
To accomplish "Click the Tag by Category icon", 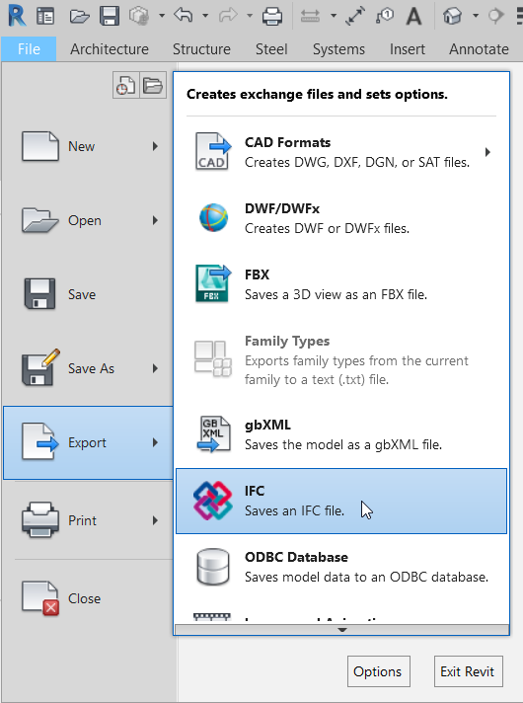I will (385, 16).
